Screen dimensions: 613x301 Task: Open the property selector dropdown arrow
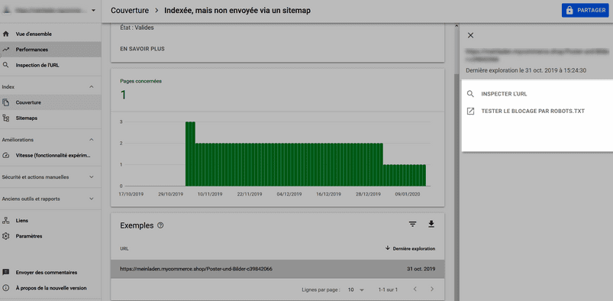(93, 11)
